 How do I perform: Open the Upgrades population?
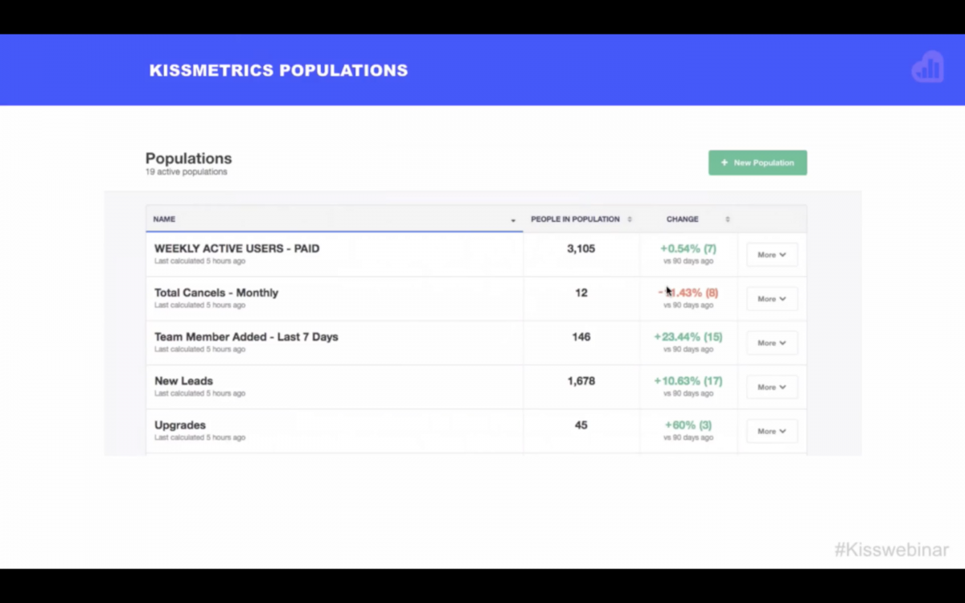pos(180,425)
